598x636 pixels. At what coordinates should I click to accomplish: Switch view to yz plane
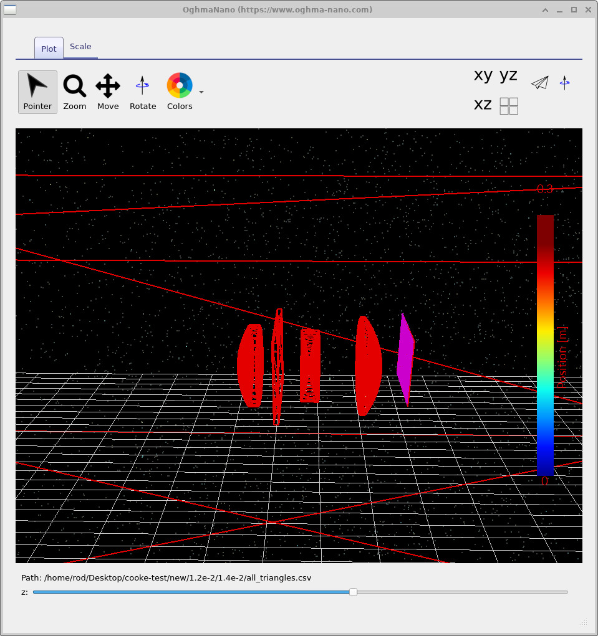point(509,75)
